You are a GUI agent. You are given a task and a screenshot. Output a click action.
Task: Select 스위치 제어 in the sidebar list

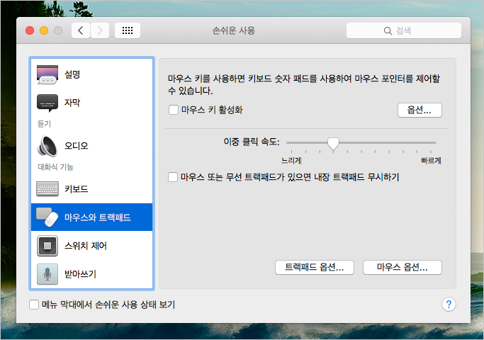pyautogui.click(x=91, y=246)
